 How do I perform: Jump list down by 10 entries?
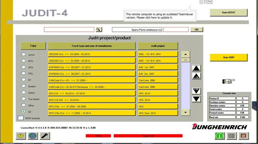196,91
